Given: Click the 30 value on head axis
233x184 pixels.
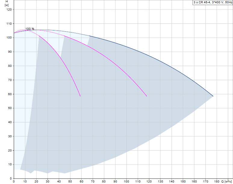Looking at the screenshot, I should point(10,136).
